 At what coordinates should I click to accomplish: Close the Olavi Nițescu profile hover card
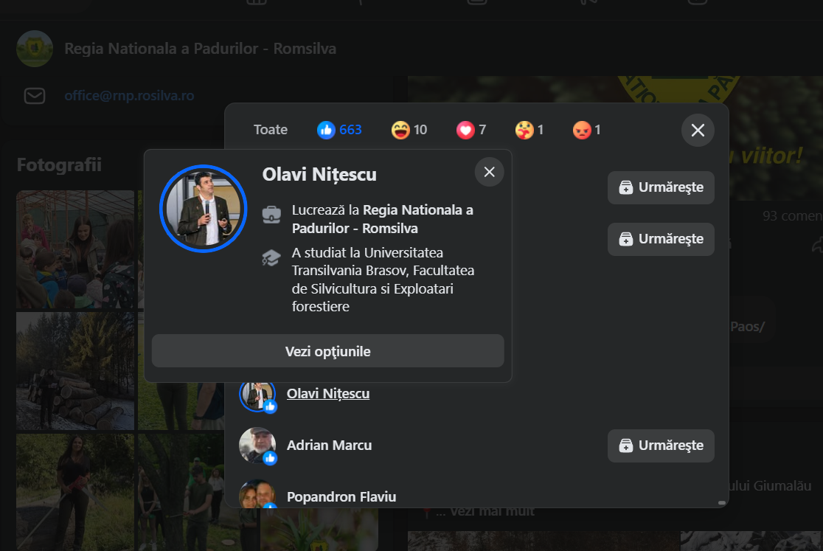489,172
